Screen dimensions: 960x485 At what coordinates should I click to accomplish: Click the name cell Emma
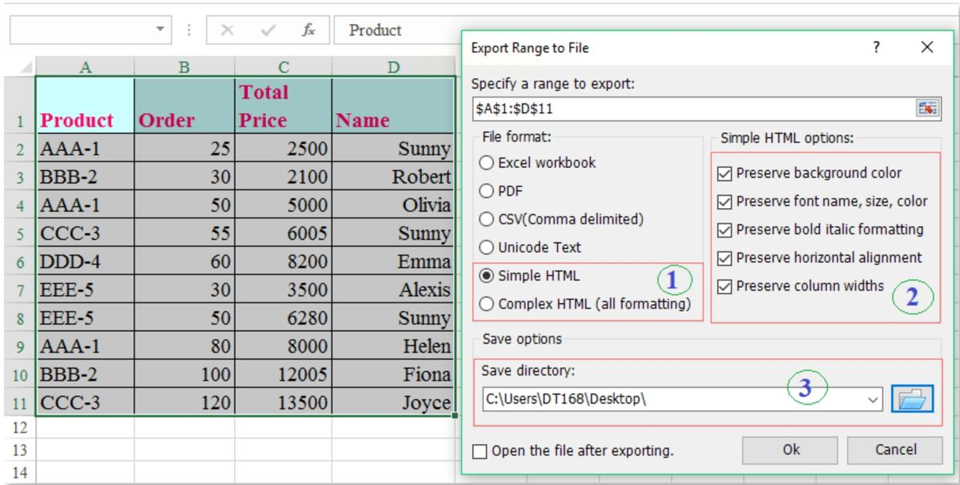[x=393, y=261]
